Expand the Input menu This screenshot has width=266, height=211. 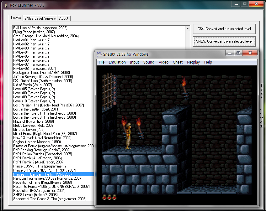pos(135,62)
